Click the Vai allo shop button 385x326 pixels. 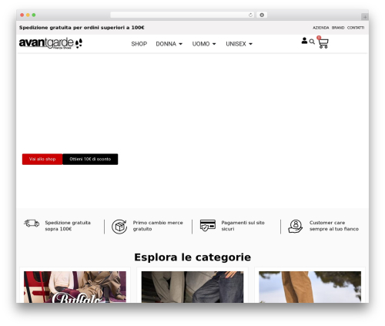click(42, 160)
